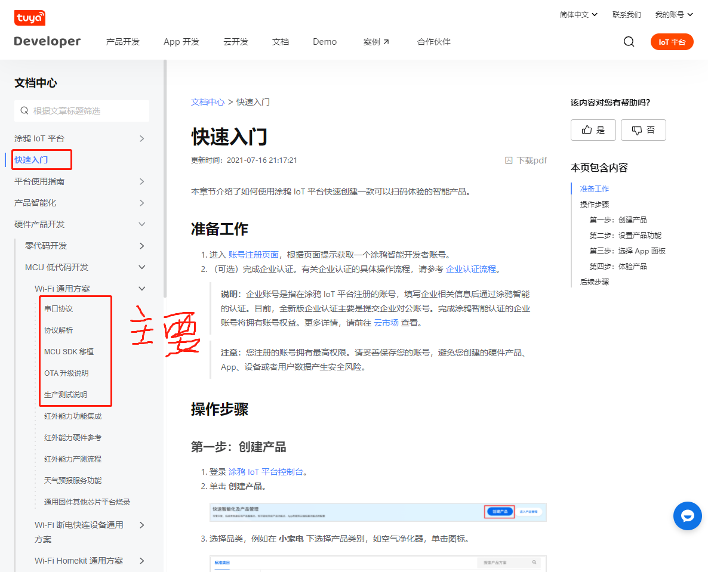The width and height of the screenshot is (708, 572).
Task: Click the thumbs-up 是 helpful button
Action: [593, 130]
